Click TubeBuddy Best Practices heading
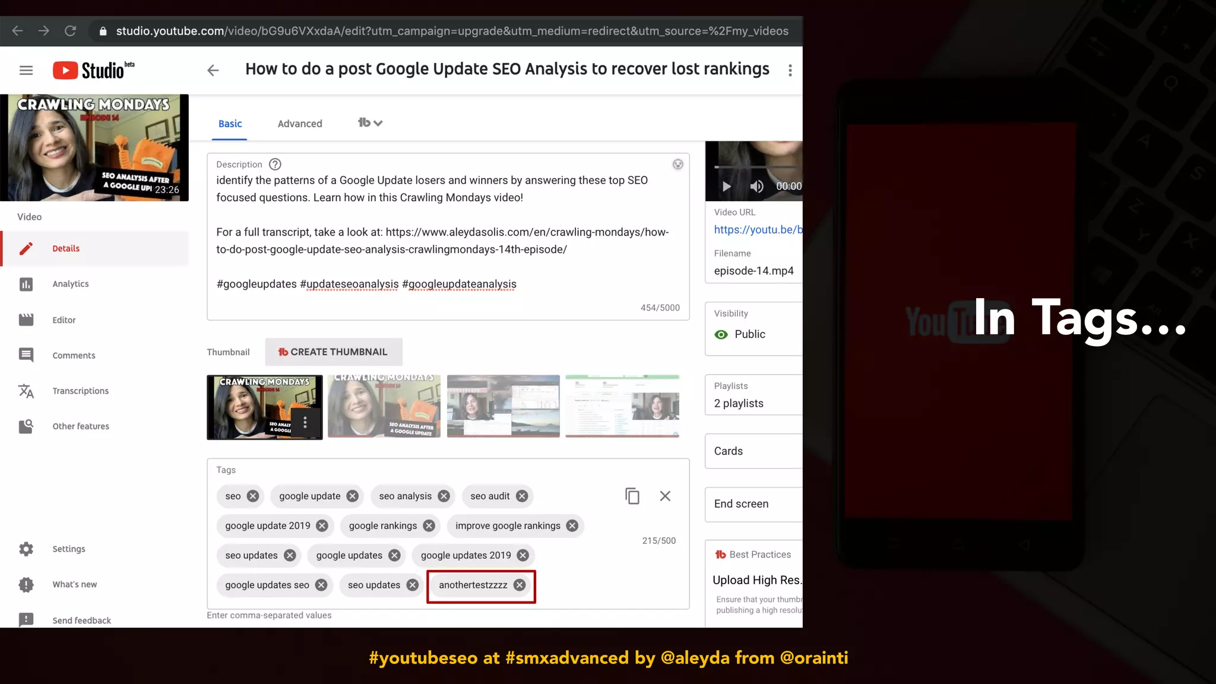This screenshot has height=684, width=1216. (753, 555)
